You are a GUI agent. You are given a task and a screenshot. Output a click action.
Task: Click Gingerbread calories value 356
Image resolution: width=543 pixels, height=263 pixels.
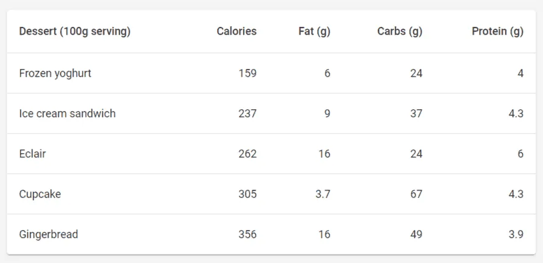(247, 234)
